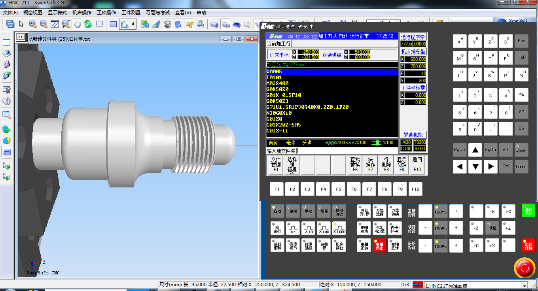The height and width of the screenshot is (291, 538).
Task: Toggle the 空运行 dry run button
Action: 277,228
